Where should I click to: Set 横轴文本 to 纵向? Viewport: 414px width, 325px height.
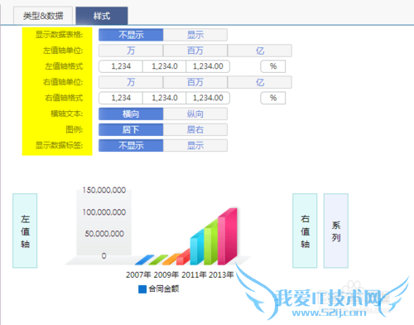tap(195, 114)
